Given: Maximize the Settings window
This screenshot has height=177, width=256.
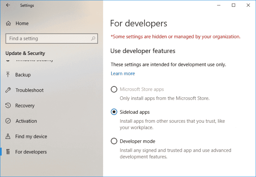Looking at the screenshot, I should (233, 5).
